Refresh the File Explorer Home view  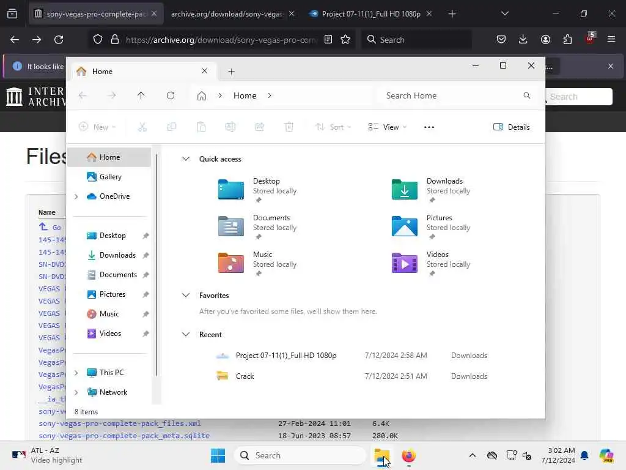(x=171, y=95)
